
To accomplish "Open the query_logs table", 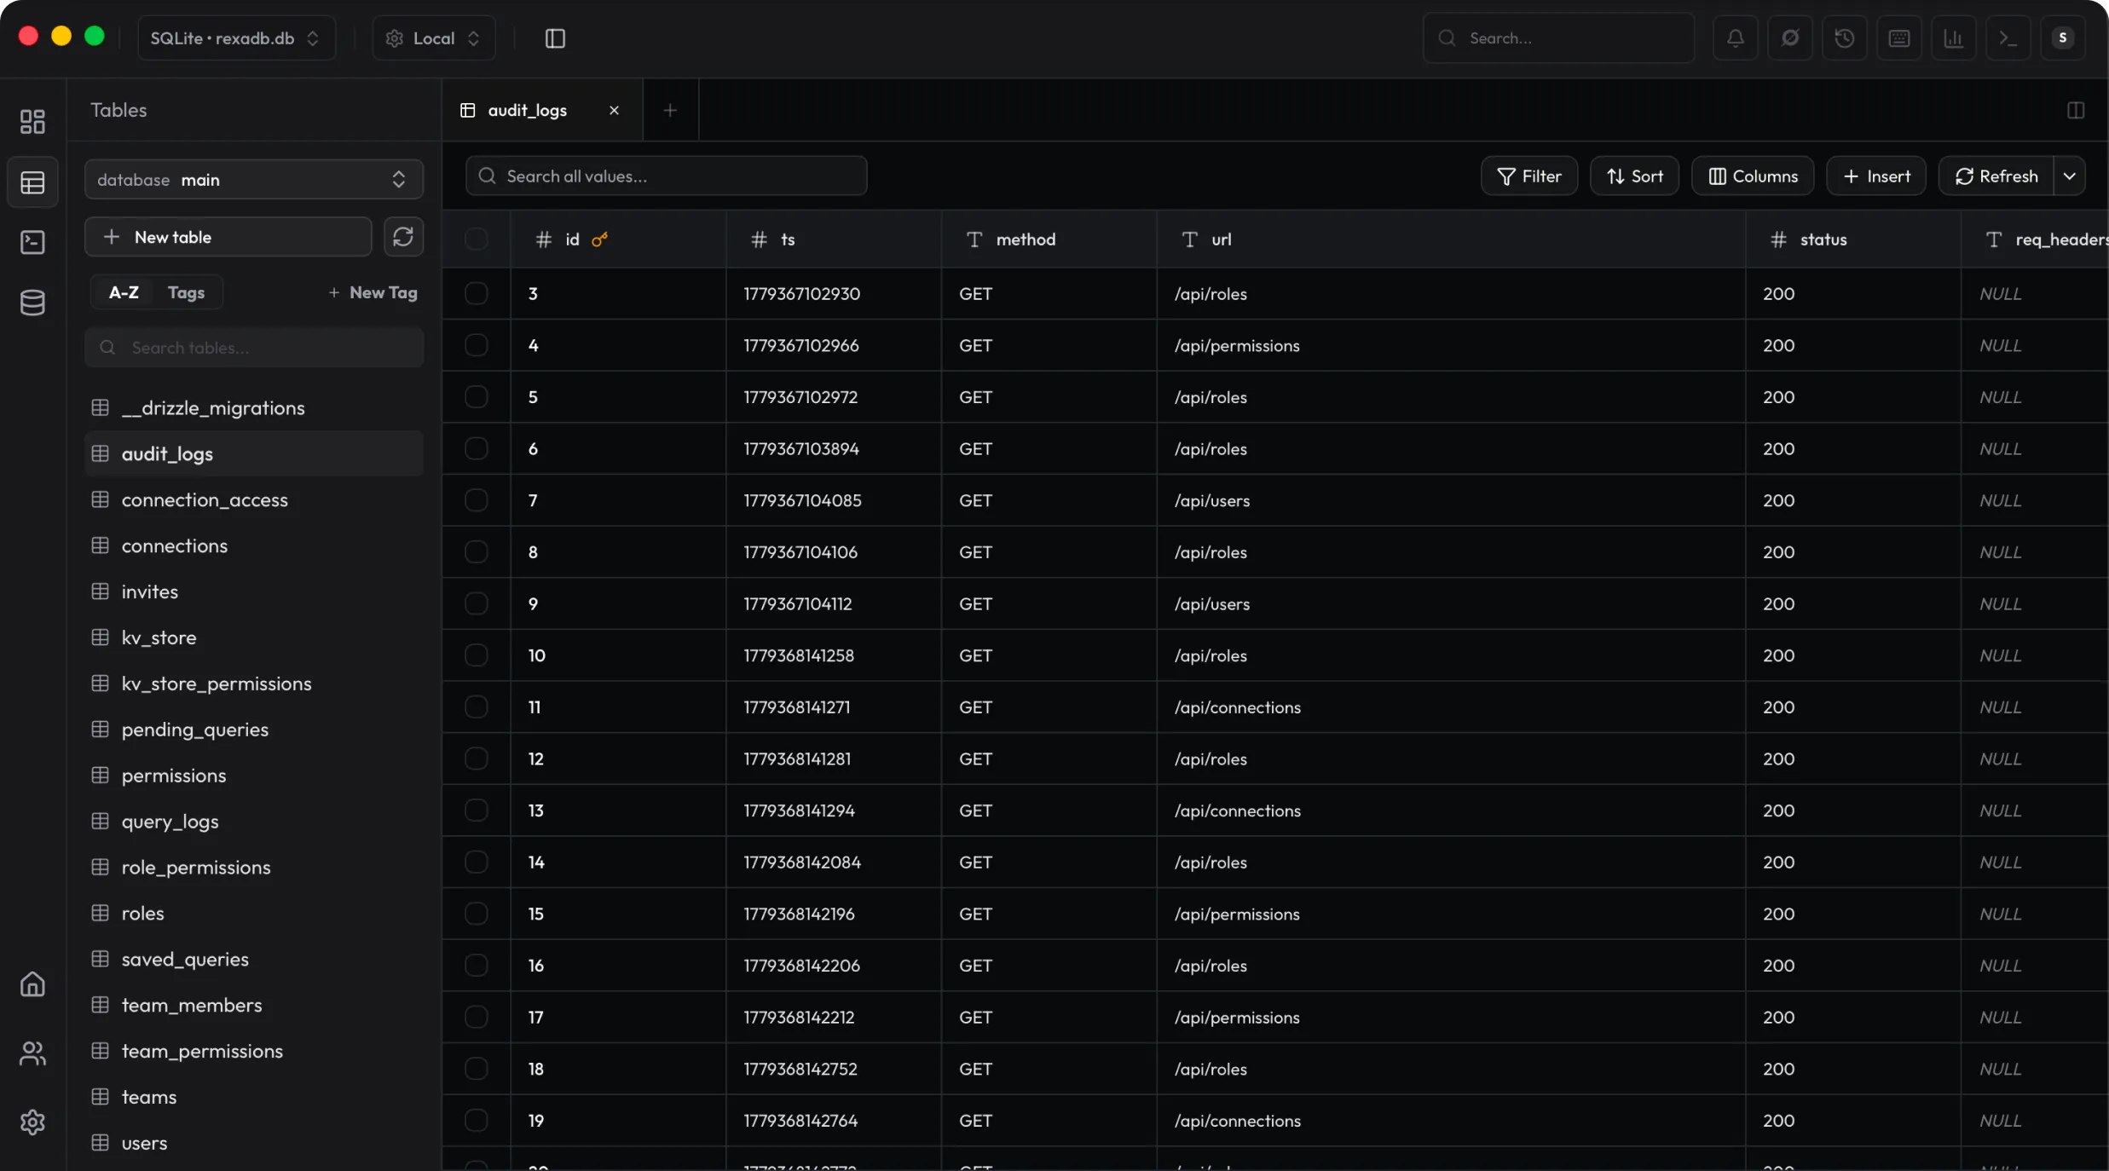I will [254, 822].
